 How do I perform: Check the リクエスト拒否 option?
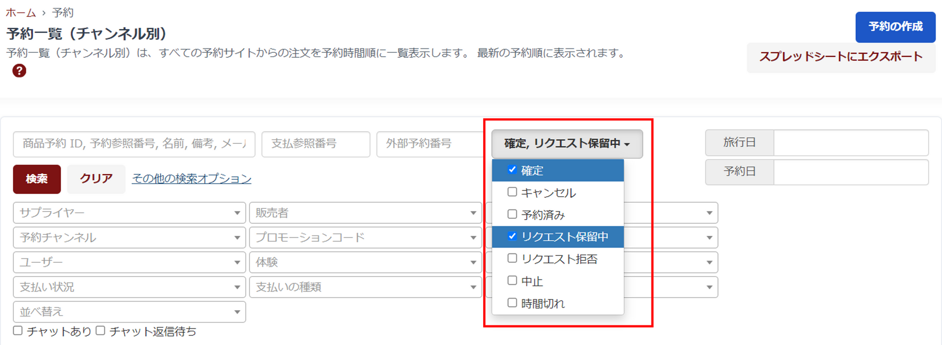click(512, 258)
